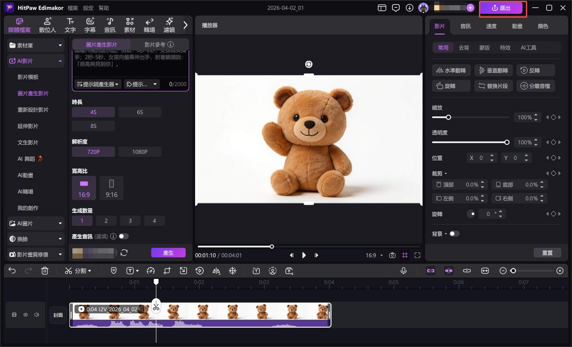
Task: Open the 檔案 menu
Action: pyautogui.click(x=73, y=8)
